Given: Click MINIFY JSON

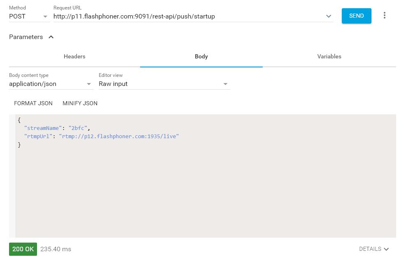Looking at the screenshot, I should [x=80, y=103].
